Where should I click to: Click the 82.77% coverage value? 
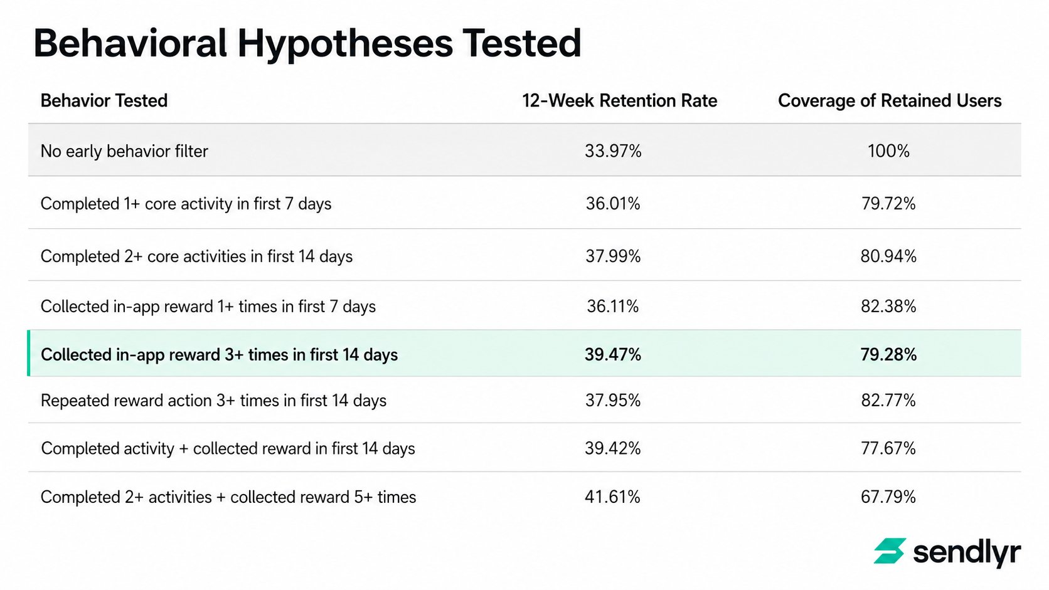tap(888, 401)
